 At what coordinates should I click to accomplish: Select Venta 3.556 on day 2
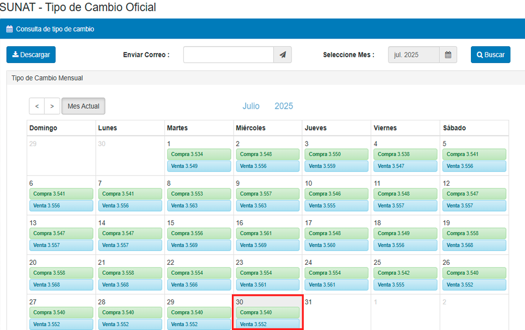coord(268,166)
